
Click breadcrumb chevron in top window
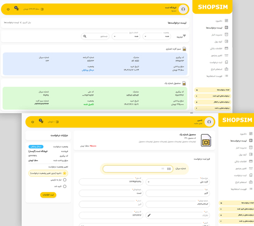click(21, 22)
